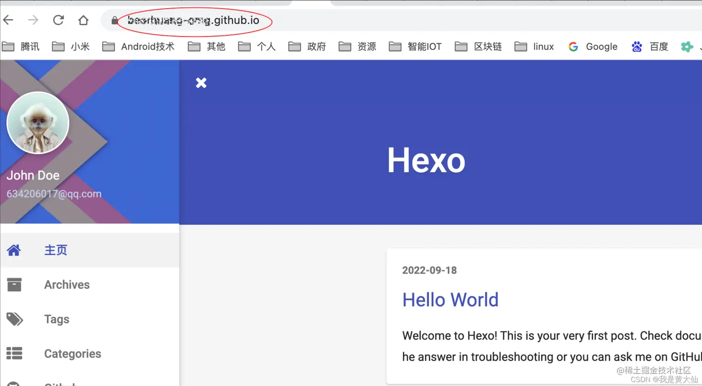View site info via the padlock icon
Viewport: 702px width, 386px height.
[114, 20]
